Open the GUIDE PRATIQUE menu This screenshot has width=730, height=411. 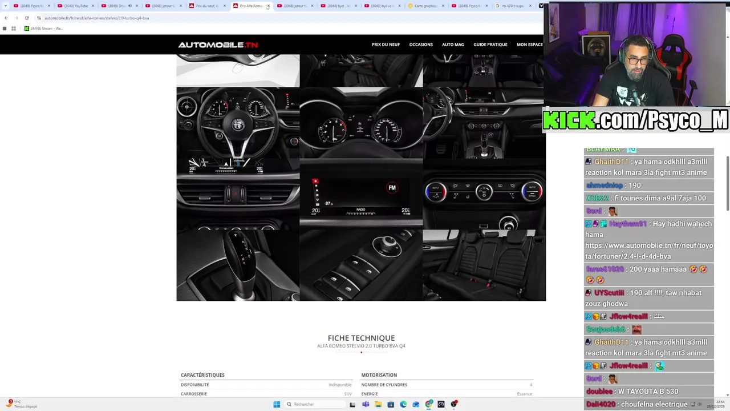click(x=490, y=45)
